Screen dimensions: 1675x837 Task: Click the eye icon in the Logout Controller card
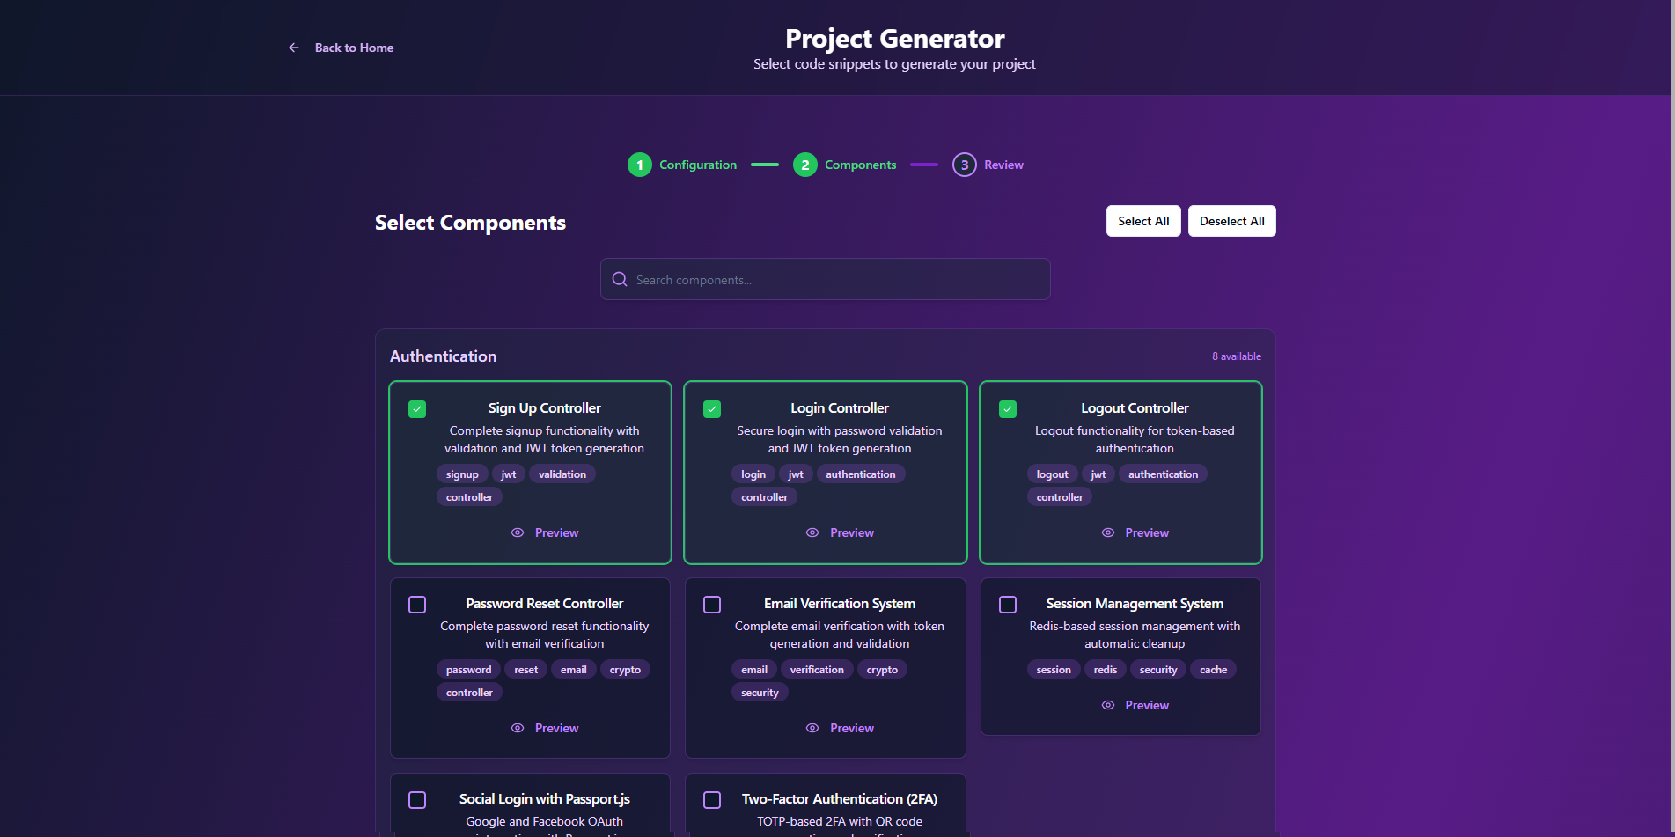[1108, 532]
